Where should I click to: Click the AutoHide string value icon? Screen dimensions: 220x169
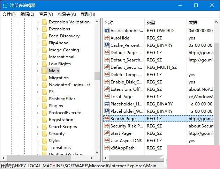click(x=107, y=38)
